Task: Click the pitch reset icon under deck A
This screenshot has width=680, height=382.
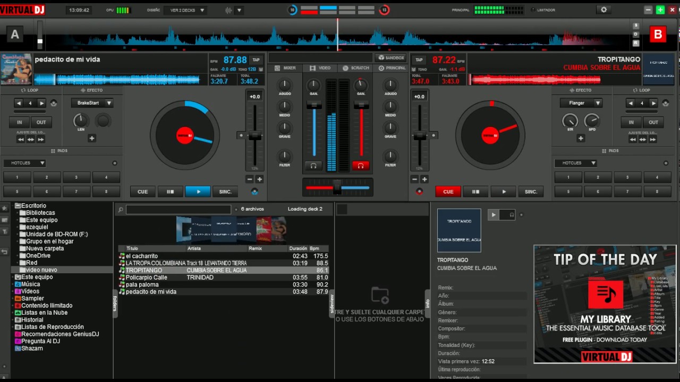Action: (x=254, y=192)
